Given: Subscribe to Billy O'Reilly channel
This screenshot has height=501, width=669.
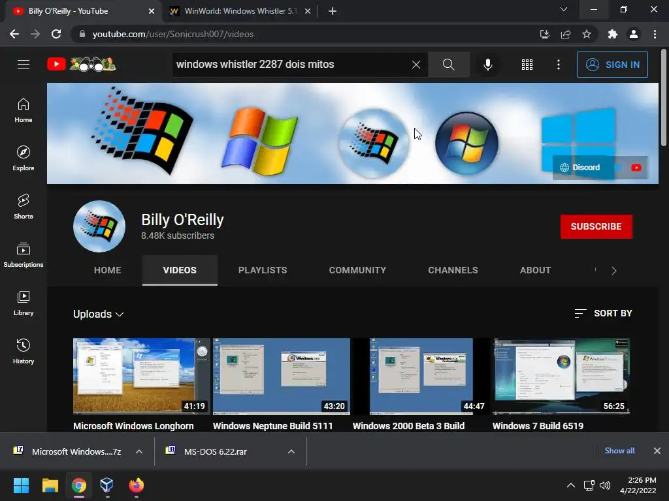Looking at the screenshot, I should [x=596, y=226].
